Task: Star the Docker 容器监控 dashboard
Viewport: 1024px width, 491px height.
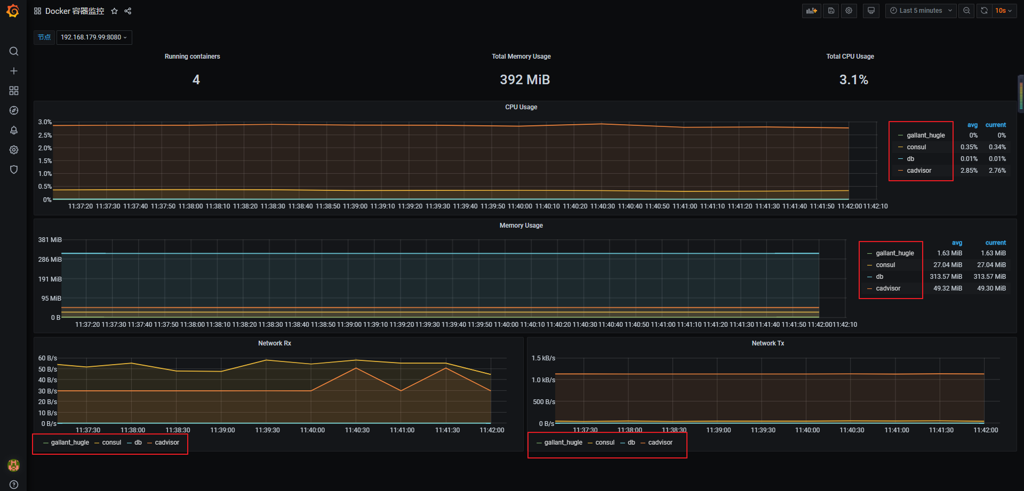Action: tap(114, 11)
